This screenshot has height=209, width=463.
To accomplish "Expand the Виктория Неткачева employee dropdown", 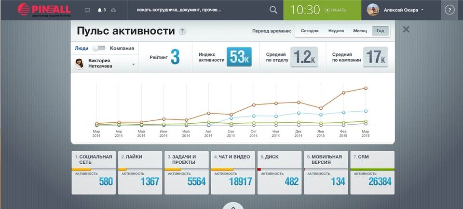I will point(133,64).
